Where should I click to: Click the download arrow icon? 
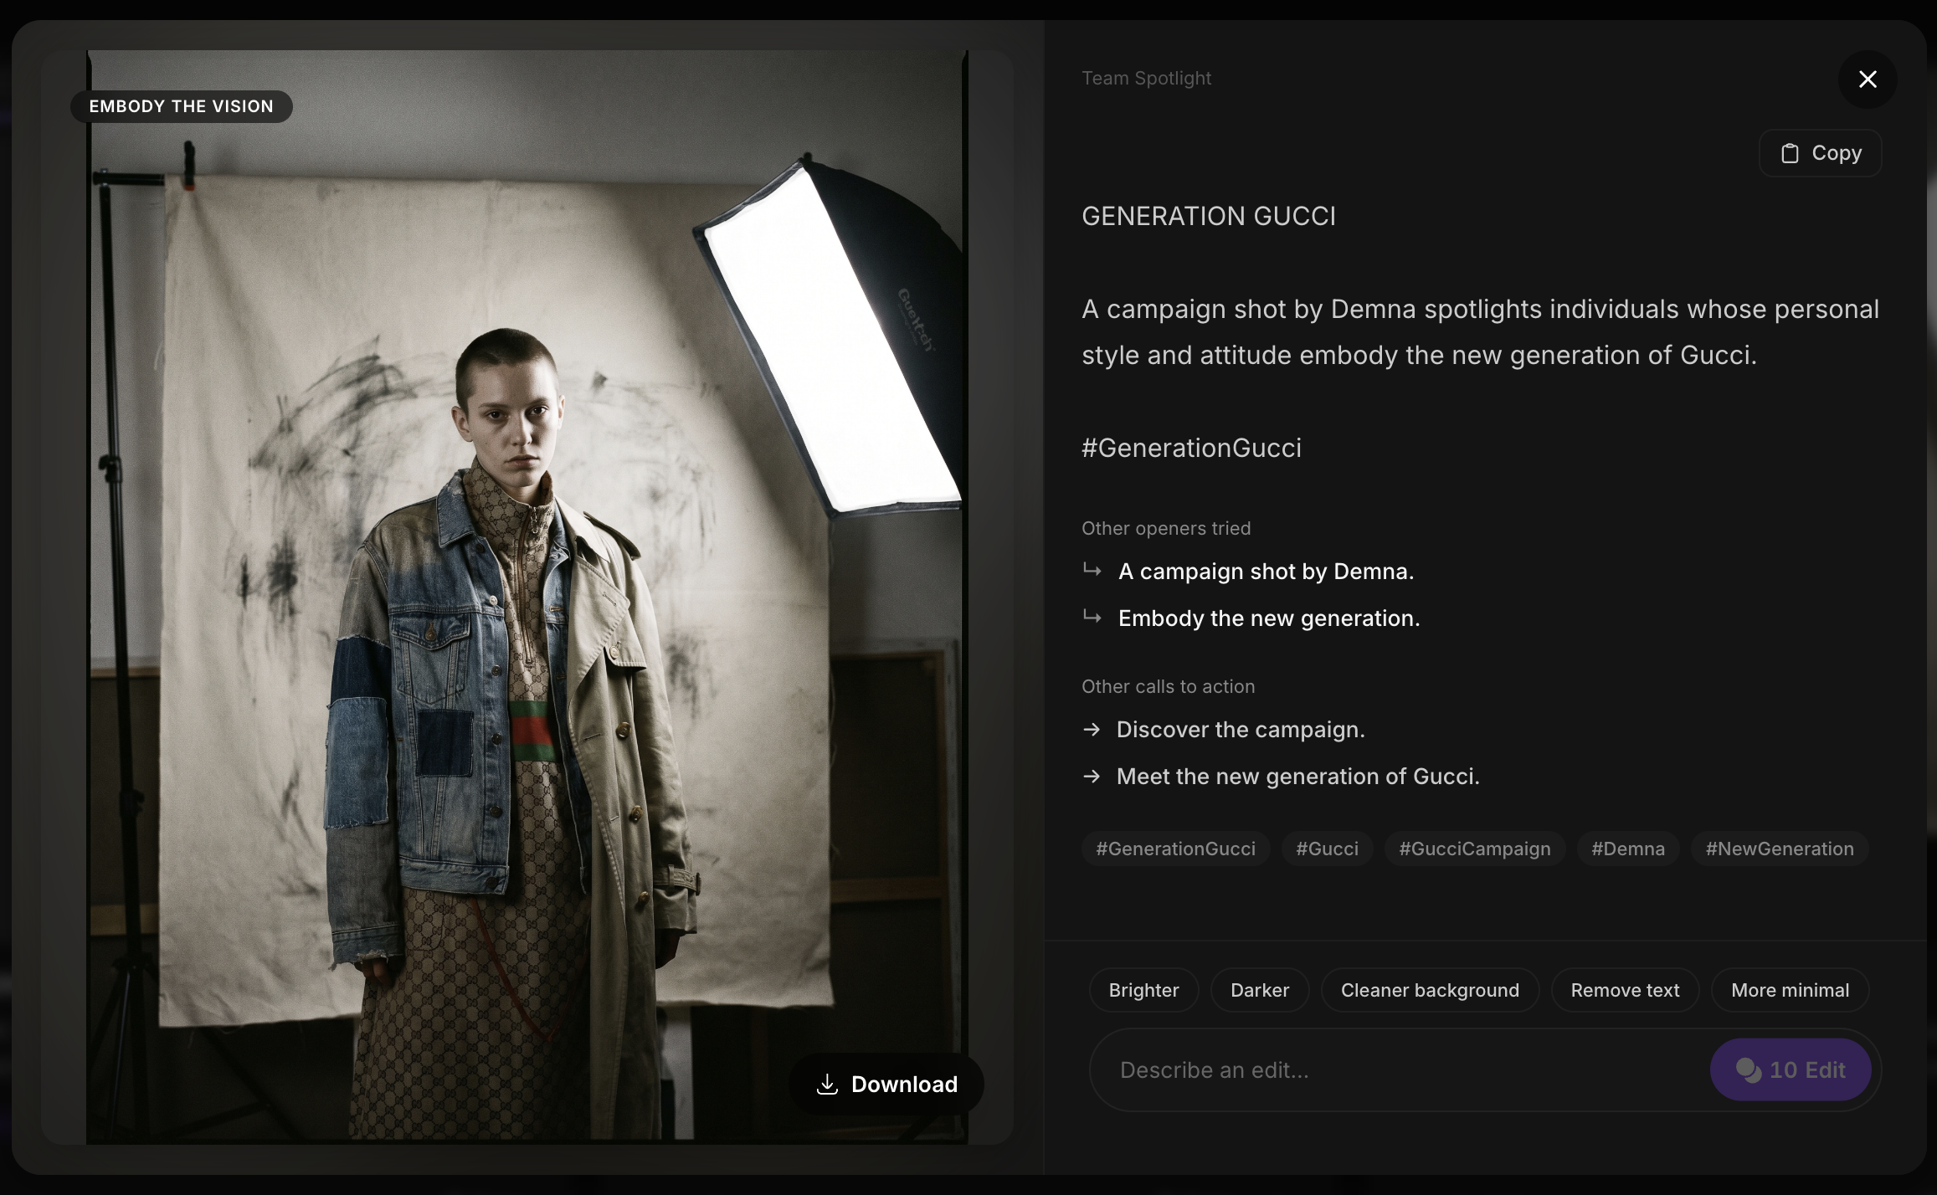point(827,1084)
